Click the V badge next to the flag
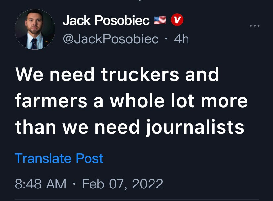The image size is (273, 201). tap(178, 20)
